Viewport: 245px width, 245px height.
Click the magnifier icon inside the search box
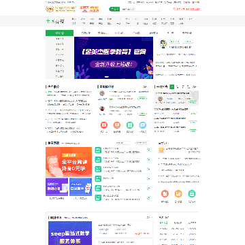click(159, 9)
